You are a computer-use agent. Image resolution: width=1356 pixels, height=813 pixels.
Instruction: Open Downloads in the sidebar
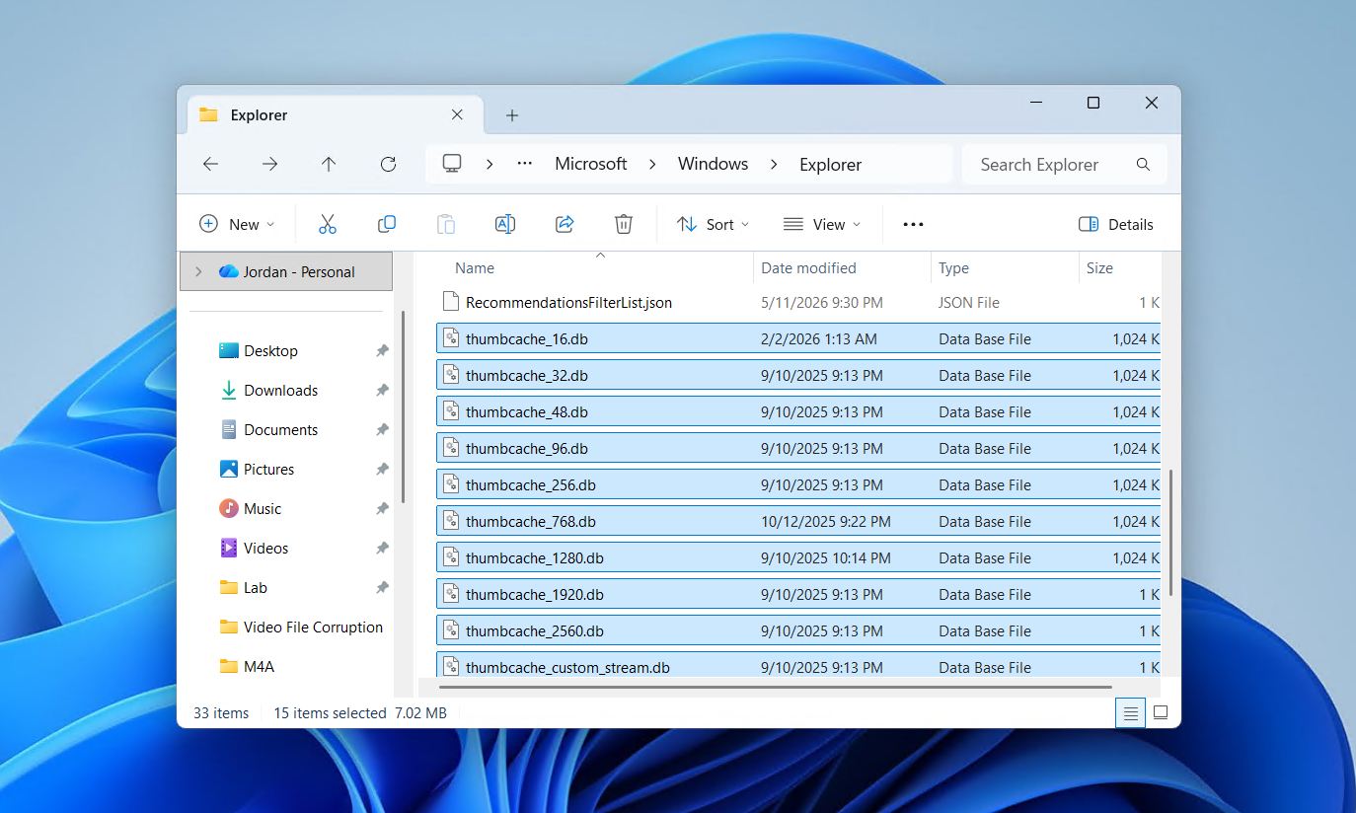280,390
